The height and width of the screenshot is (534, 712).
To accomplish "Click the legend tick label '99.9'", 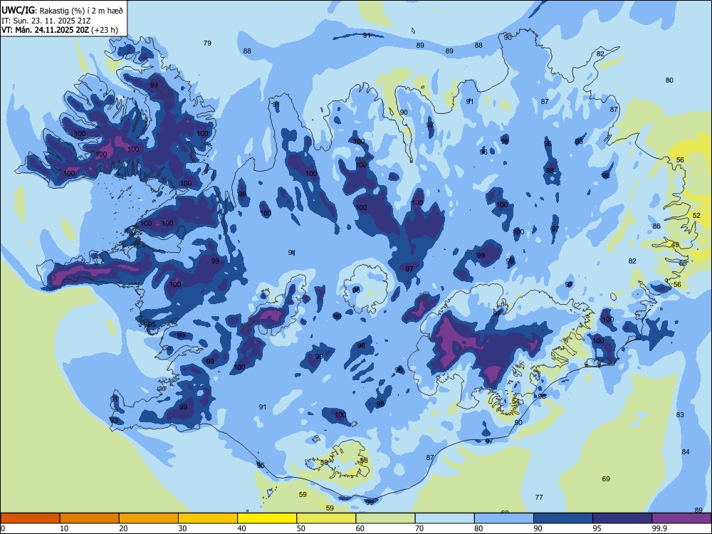I will (660, 528).
